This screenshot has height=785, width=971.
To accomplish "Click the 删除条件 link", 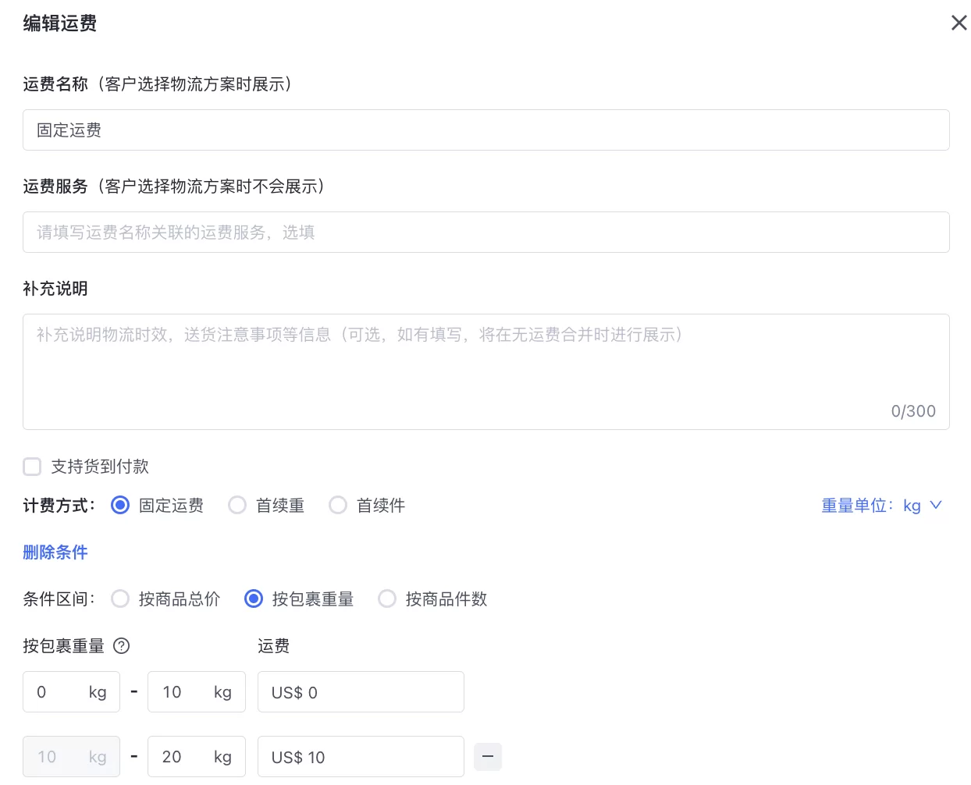I will click(x=55, y=552).
